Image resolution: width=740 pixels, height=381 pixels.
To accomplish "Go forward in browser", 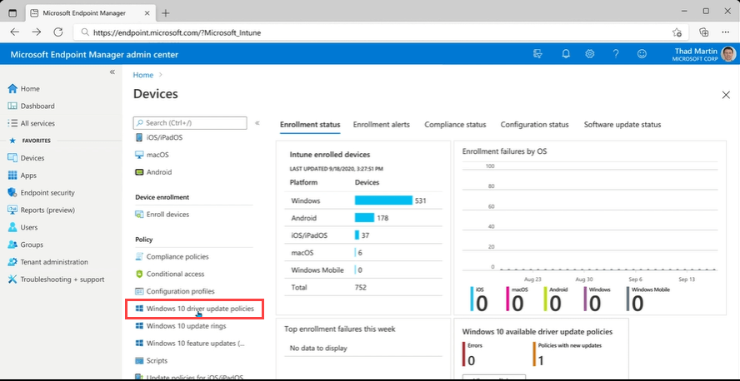I will coord(37,32).
